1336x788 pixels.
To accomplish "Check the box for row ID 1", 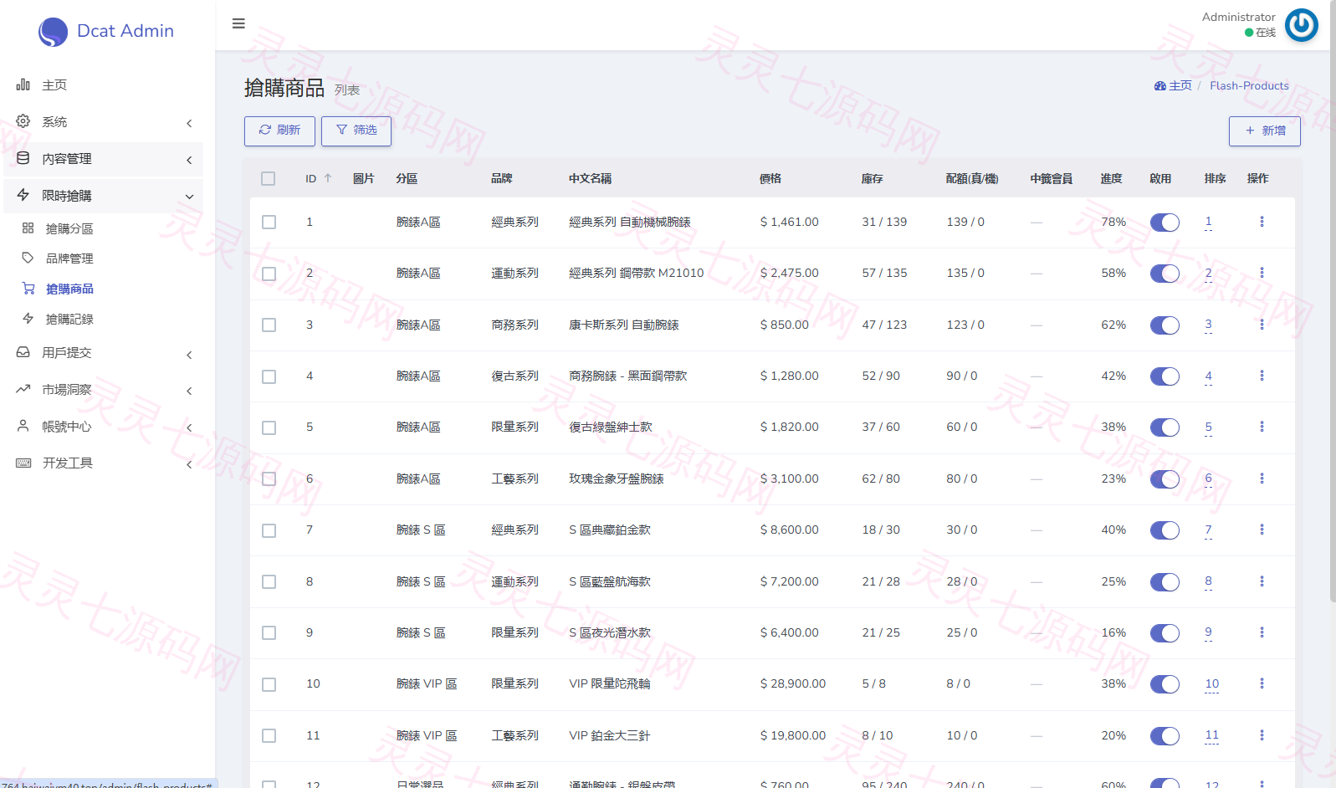I will tap(269, 222).
